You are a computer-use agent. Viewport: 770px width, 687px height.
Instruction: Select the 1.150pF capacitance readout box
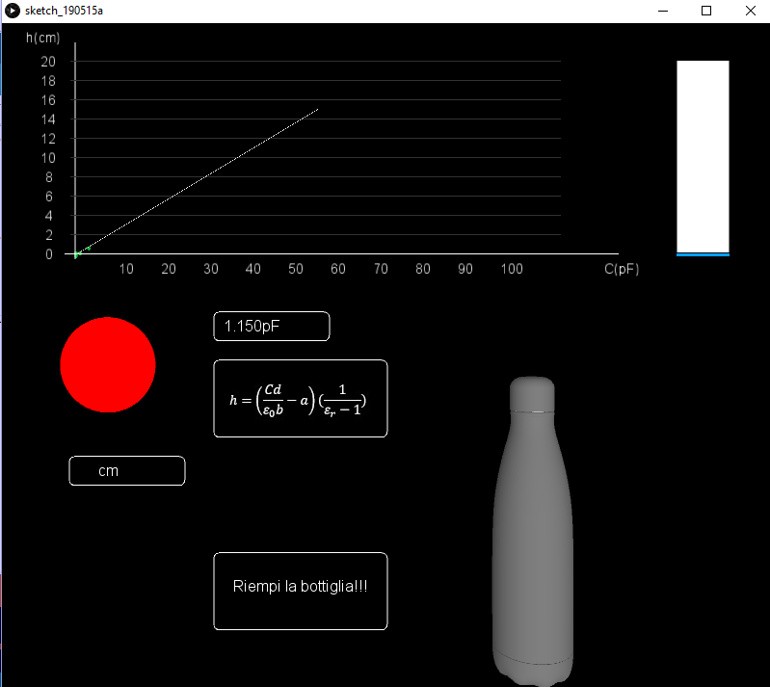pyautogui.click(x=272, y=326)
